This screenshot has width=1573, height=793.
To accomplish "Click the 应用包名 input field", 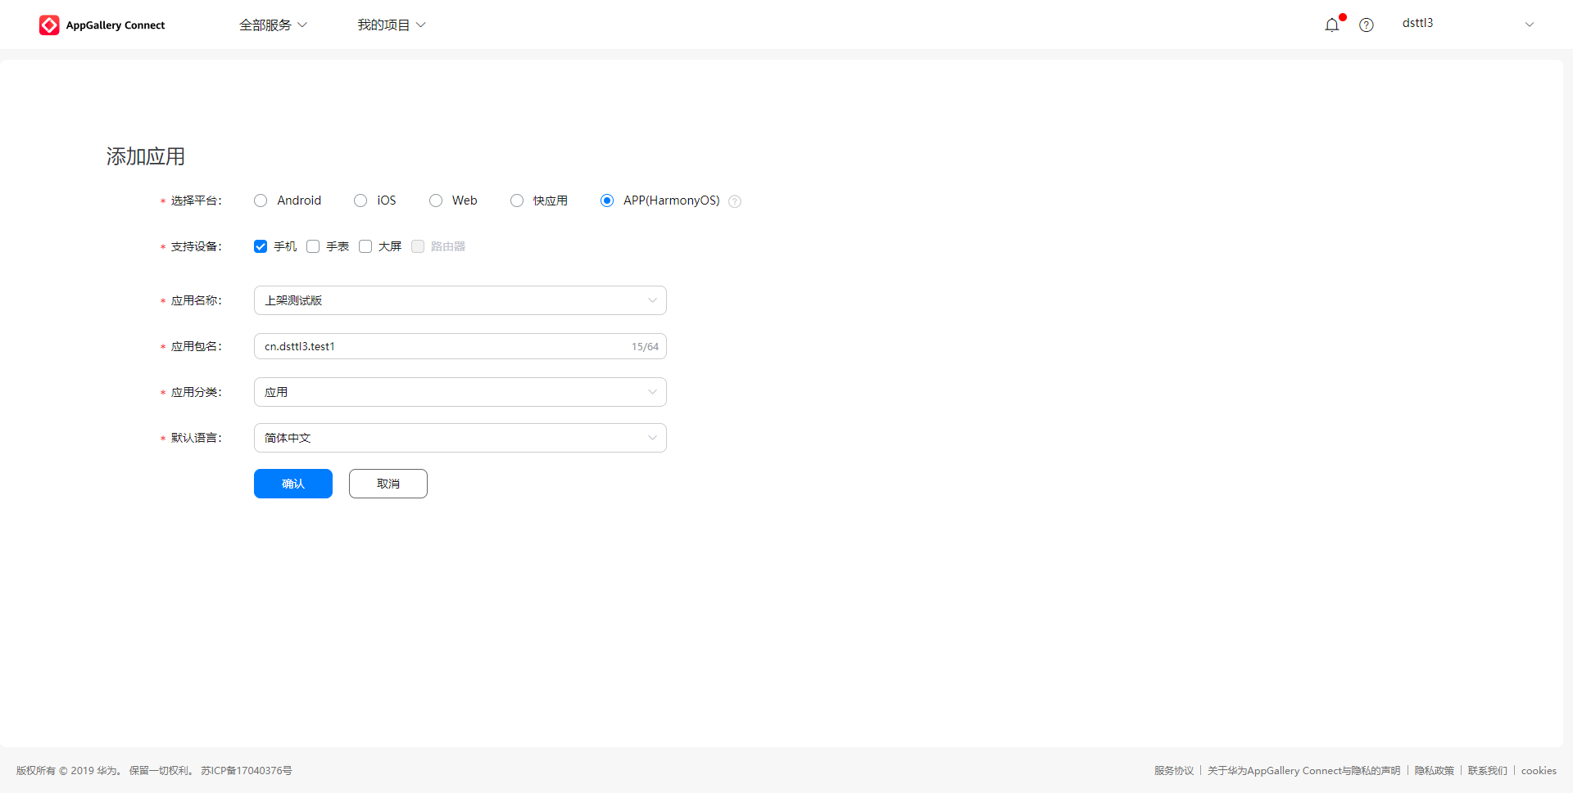I will 460,346.
